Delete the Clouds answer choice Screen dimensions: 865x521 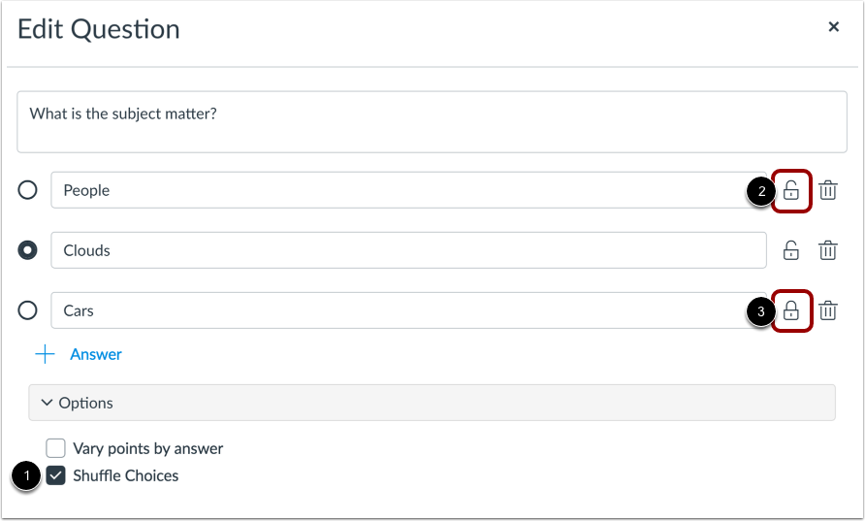pos(828,250)
